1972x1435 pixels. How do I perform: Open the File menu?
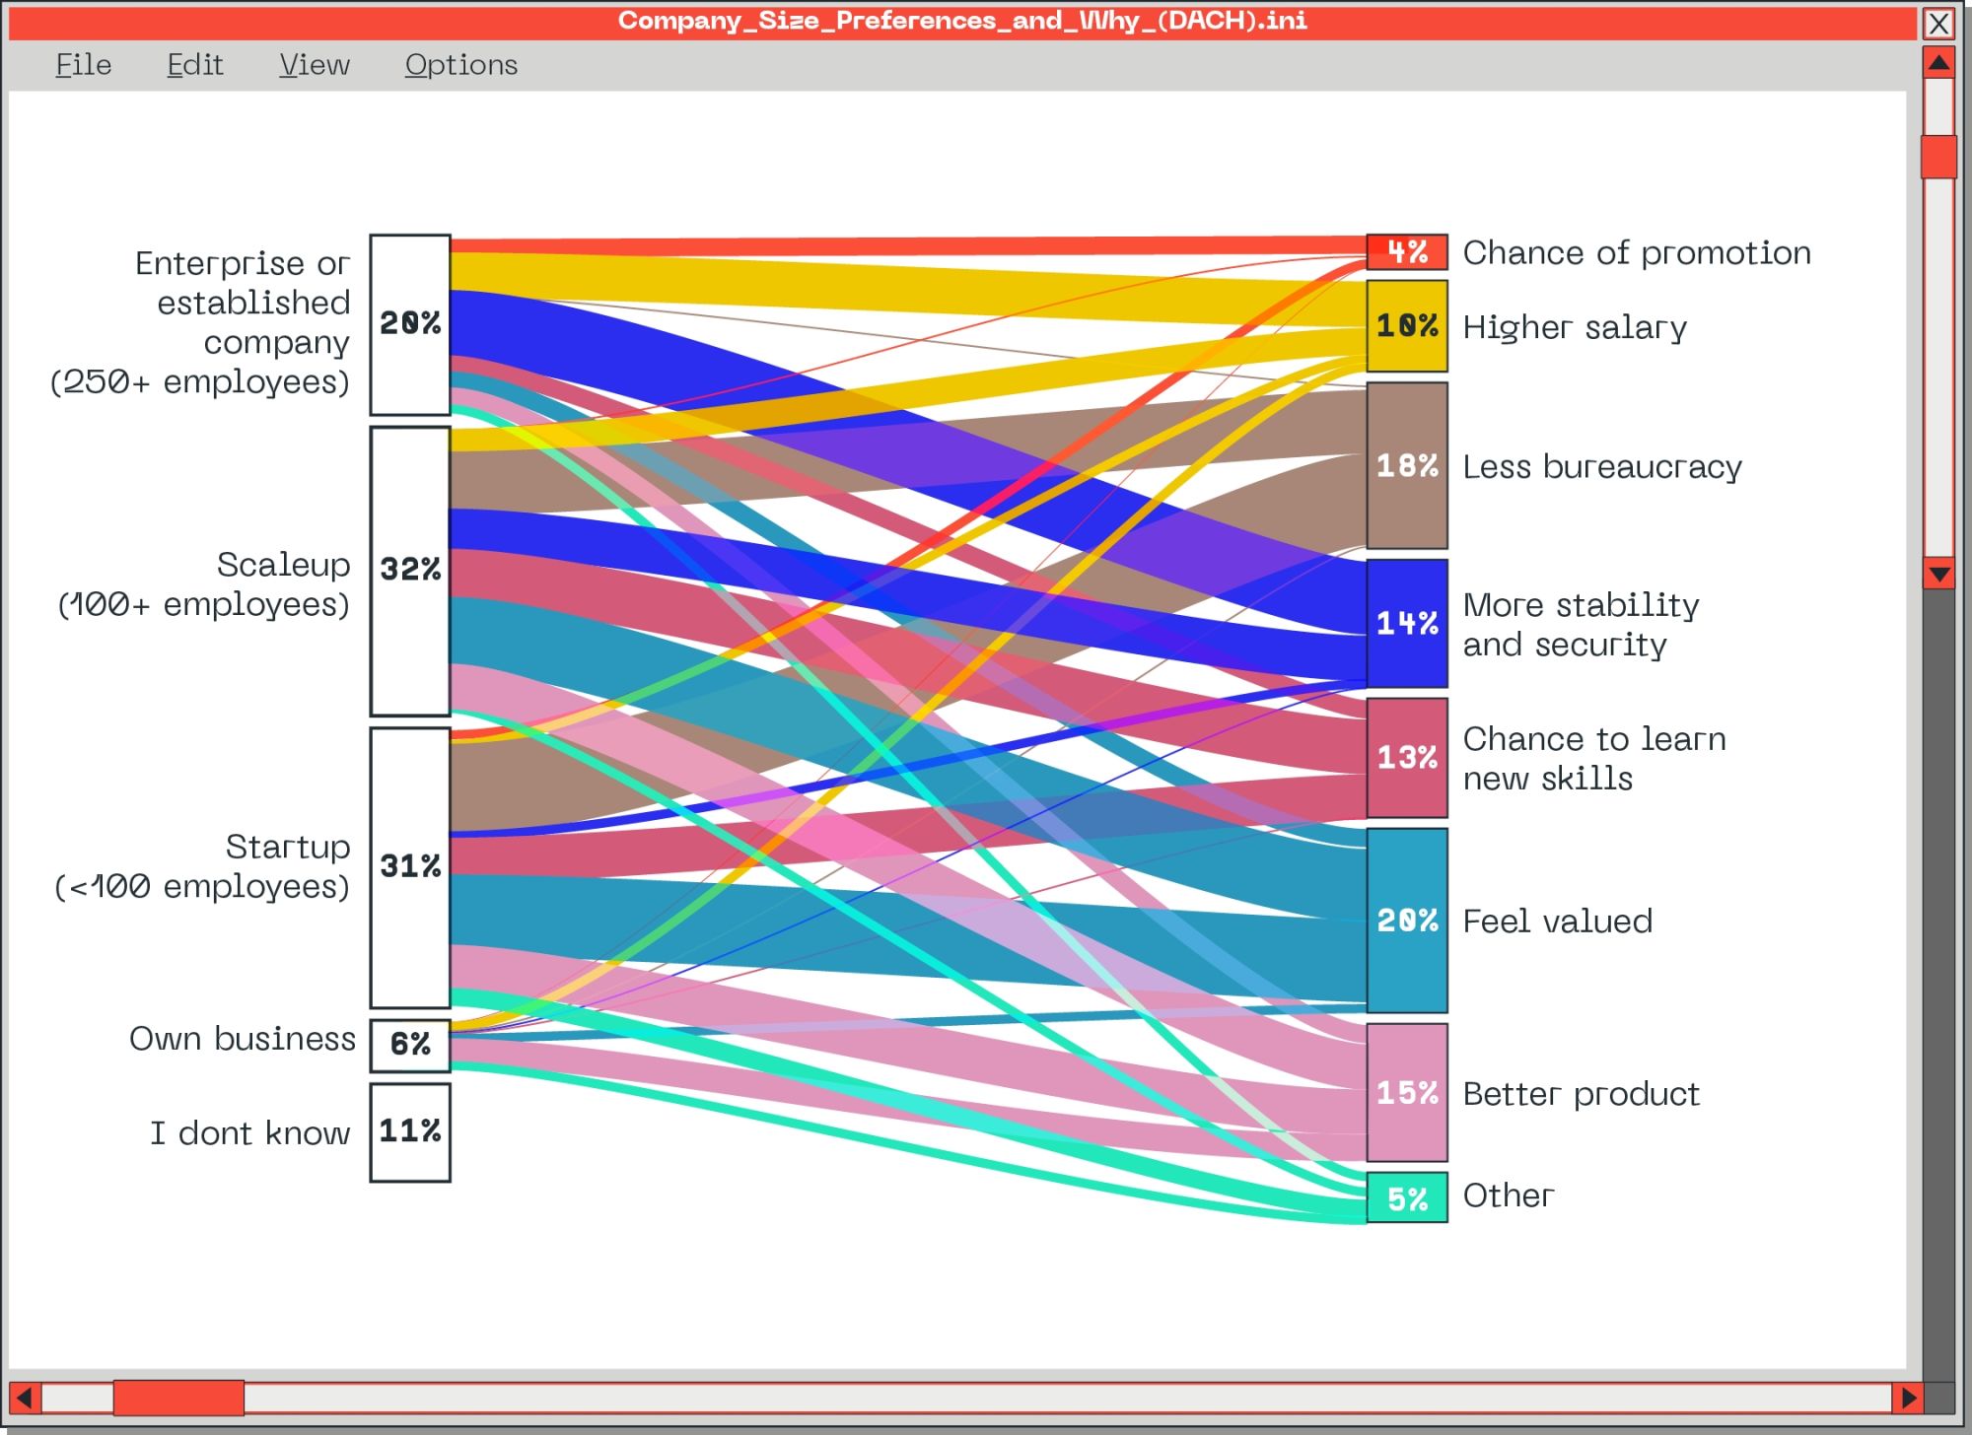tap(83, 65)
